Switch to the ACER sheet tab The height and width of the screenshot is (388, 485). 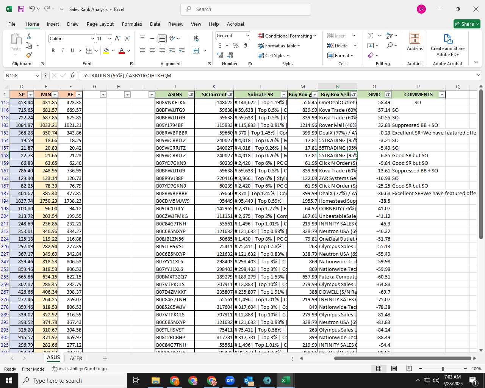[x=76, y=358]
